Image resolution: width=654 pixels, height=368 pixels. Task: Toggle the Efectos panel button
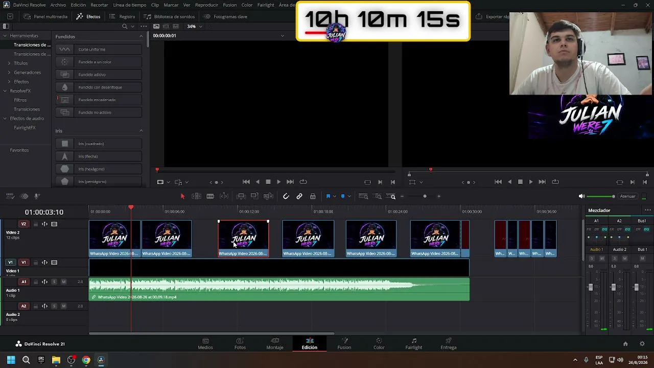(x=88, y=16)
